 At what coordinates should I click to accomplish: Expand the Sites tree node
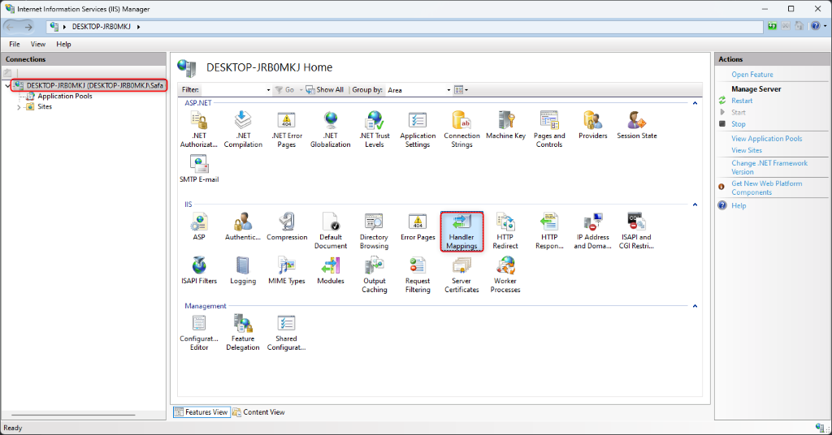19,107
